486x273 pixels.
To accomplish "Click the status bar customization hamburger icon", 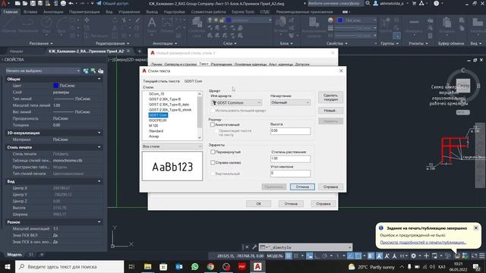I will pyautogui.click(x=482, y=256).
